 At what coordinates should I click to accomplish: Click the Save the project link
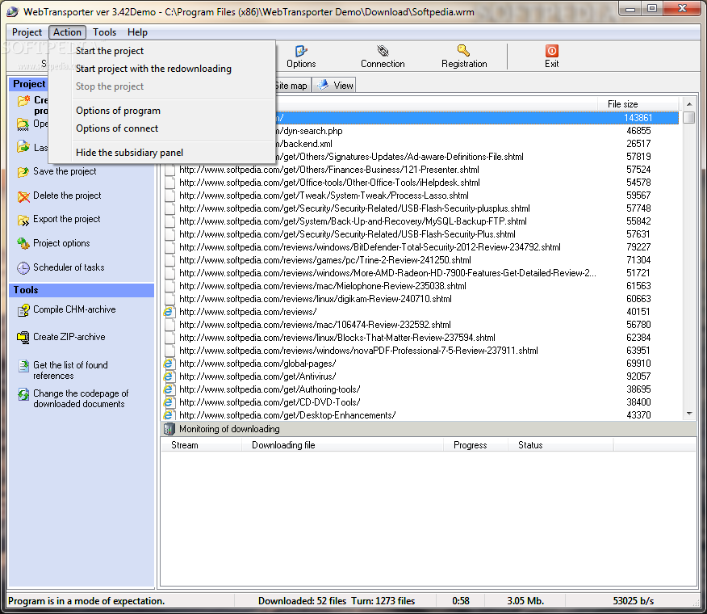[65, 171]
